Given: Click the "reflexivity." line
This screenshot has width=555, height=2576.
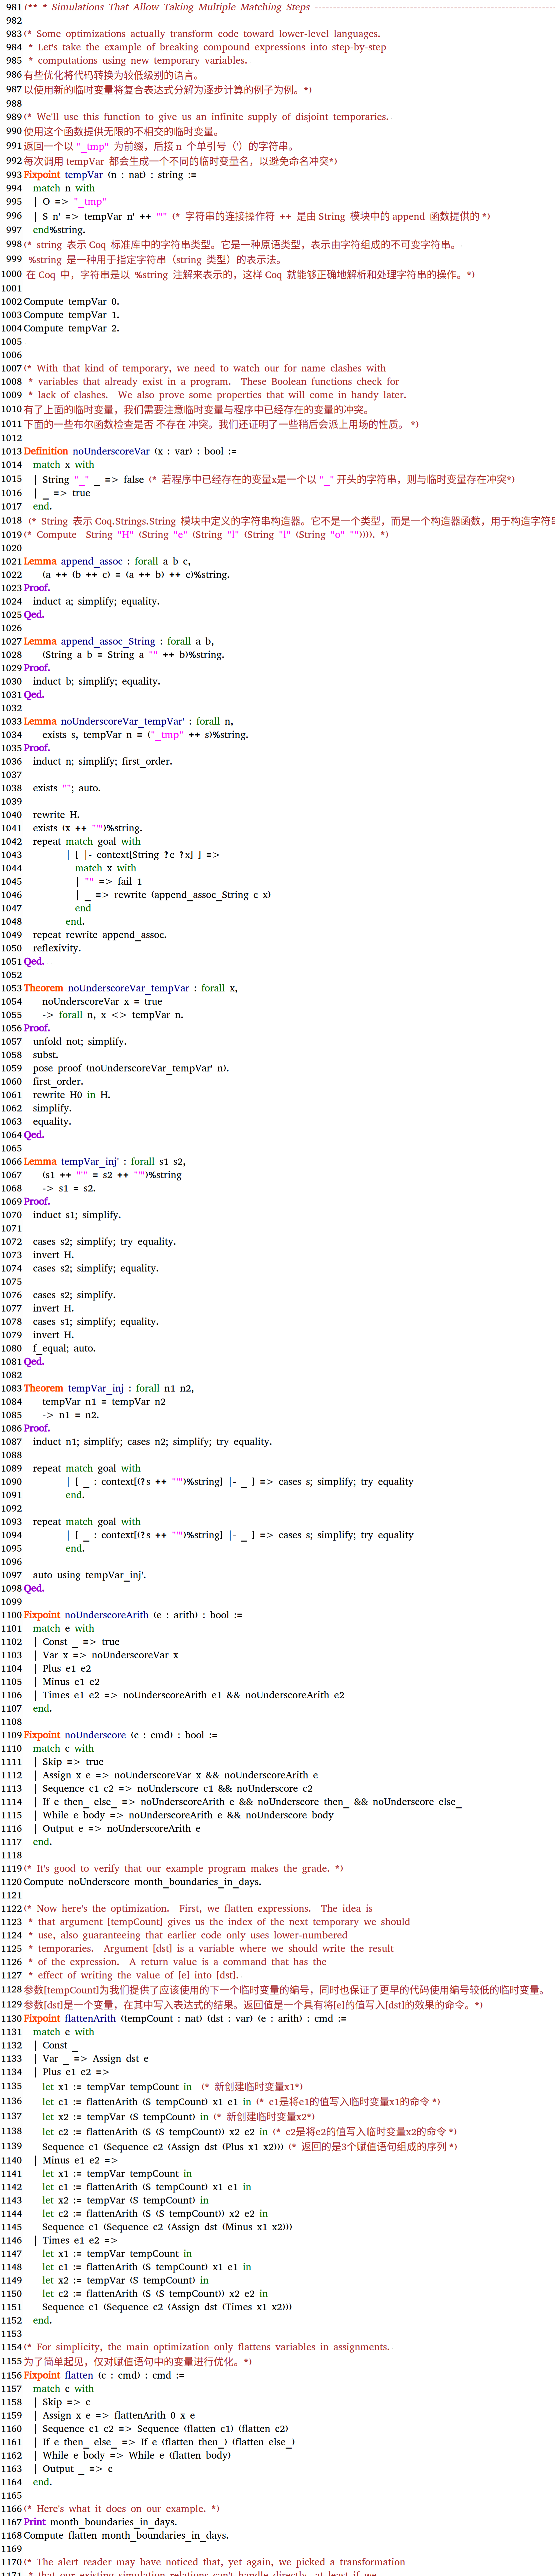Looking at the screenshot, I should [x=57, y=948].
